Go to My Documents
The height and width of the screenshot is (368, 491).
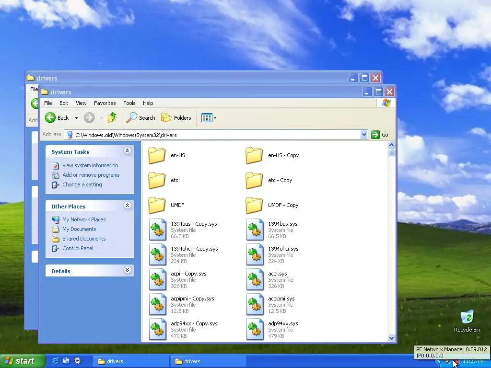point(79,229)
